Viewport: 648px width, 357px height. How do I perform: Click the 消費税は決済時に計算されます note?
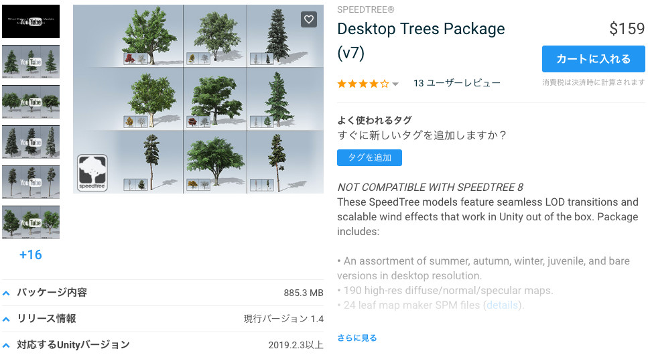click(x=594, y=82)
